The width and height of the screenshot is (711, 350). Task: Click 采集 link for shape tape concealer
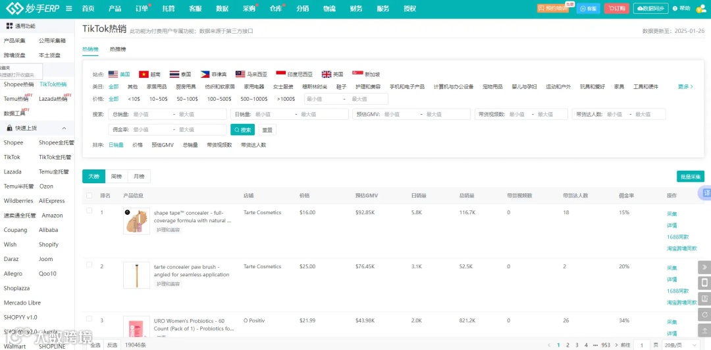click(671, 214)
